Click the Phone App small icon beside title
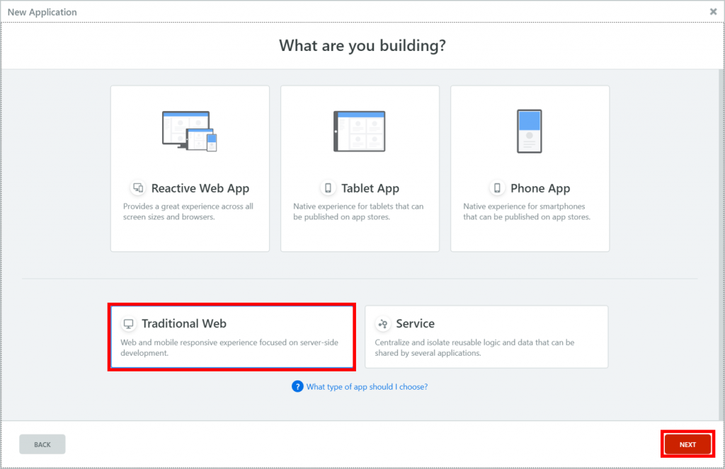The height and width of the screenshot is (469, 725). pos(497,188)
